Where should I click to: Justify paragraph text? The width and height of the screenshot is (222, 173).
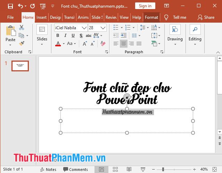139,44
